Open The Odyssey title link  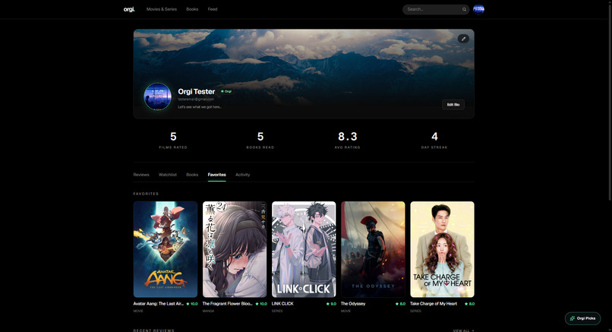click(x=353, y=304)
